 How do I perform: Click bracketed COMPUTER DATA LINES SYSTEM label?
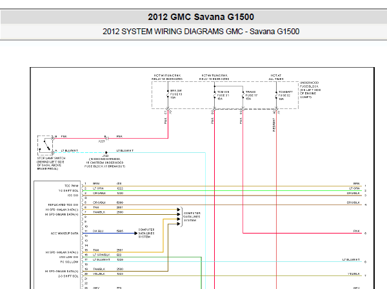(192, 217)
